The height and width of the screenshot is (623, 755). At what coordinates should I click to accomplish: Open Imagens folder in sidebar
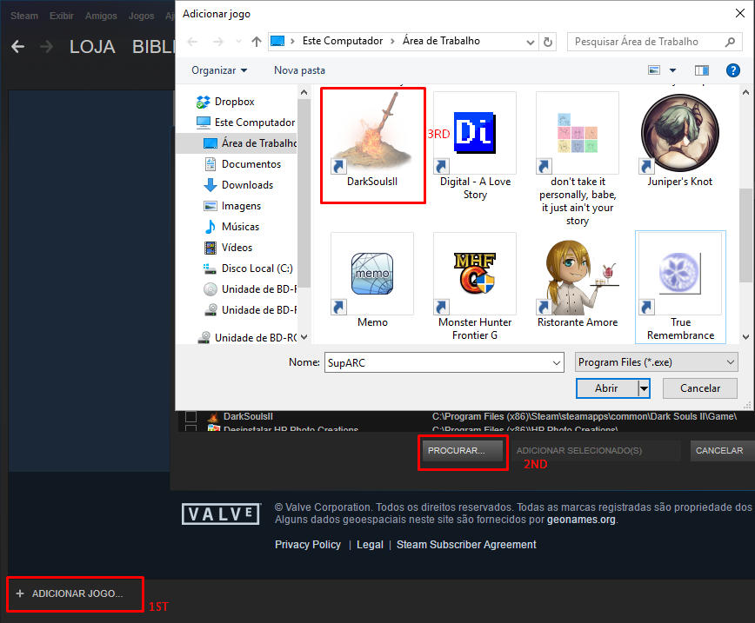point(232,205)
